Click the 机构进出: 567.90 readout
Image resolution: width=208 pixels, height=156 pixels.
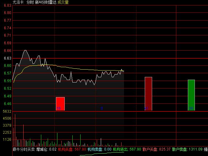click(x=127, y=149)
